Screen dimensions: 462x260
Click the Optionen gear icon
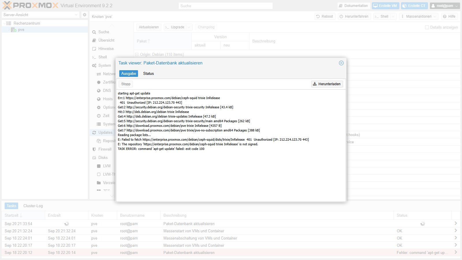click(99, 107)
